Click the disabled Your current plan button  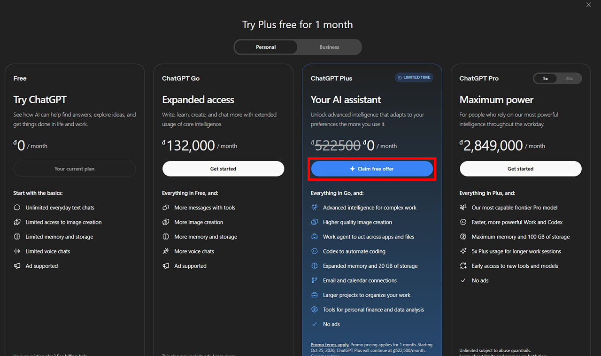74,169
